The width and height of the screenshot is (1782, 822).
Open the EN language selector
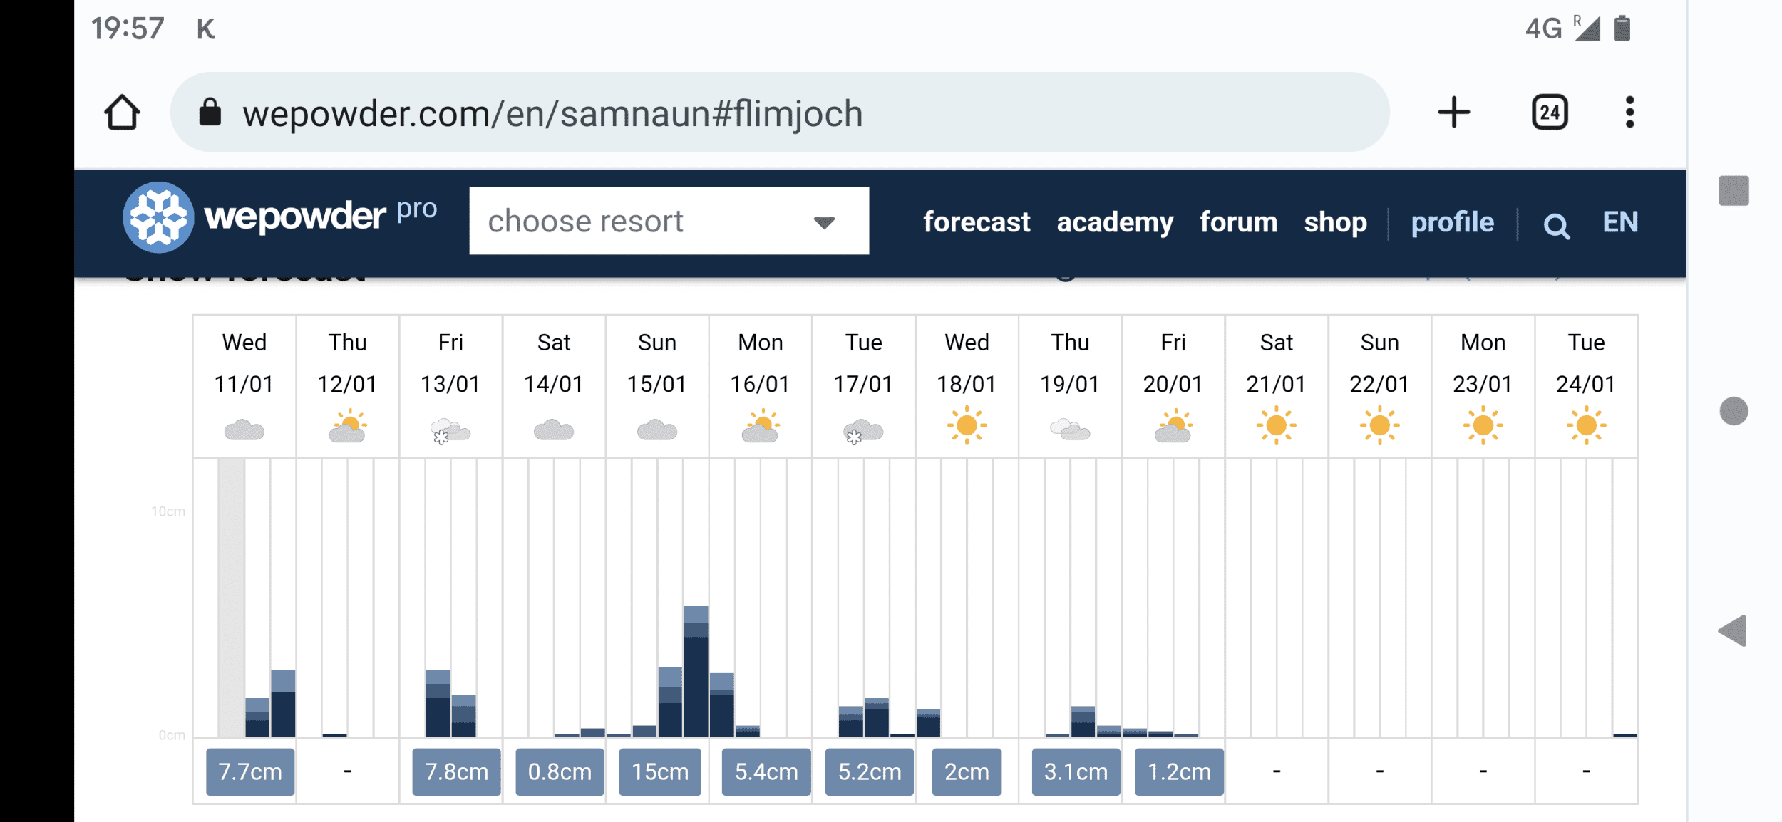point(1620,222)
